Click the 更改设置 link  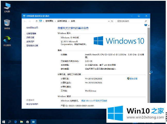pyautogui.click(x=133, y=78)
